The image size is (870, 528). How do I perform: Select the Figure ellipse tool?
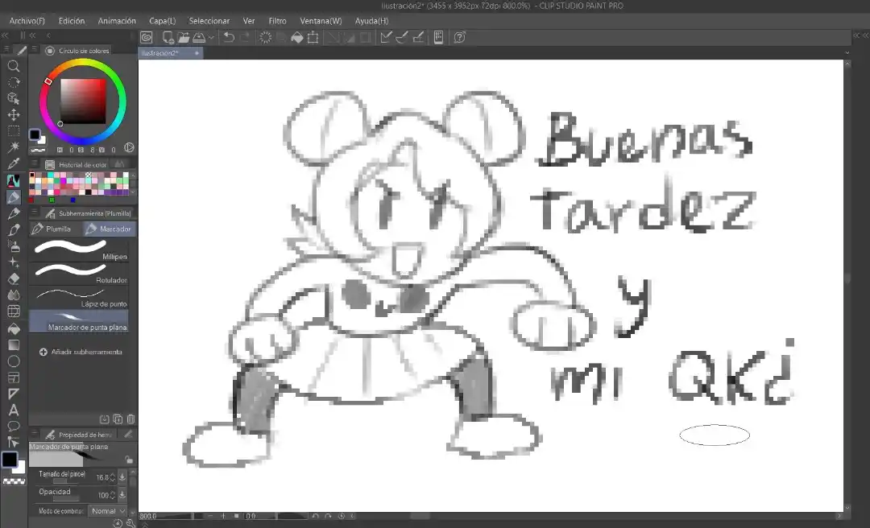point(14,361)
